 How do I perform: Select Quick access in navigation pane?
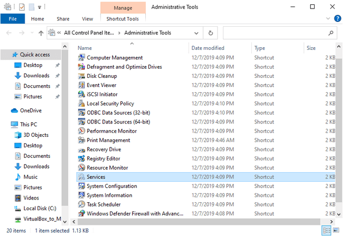pos(31,55)
